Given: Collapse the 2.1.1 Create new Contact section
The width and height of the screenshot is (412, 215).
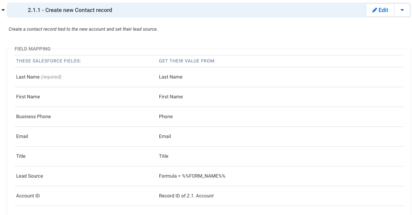Looking at the screenshot, I should [x=3, y=10].
